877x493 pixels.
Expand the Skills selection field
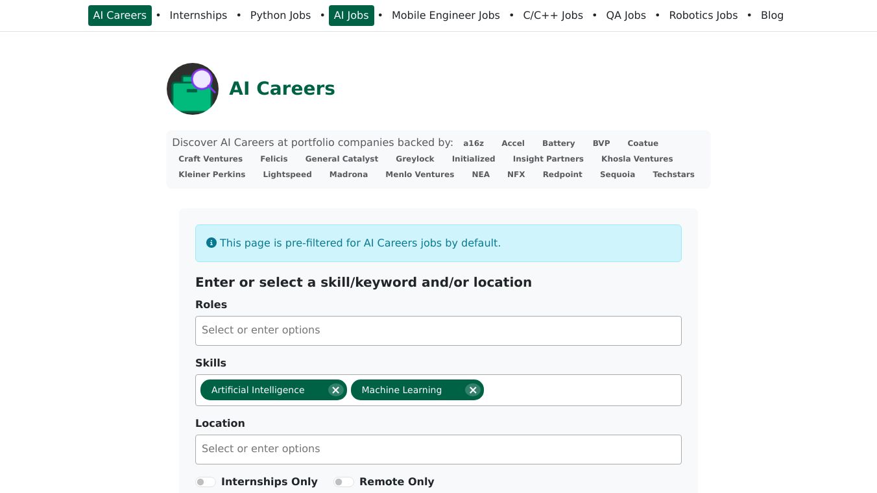[581, 390]
